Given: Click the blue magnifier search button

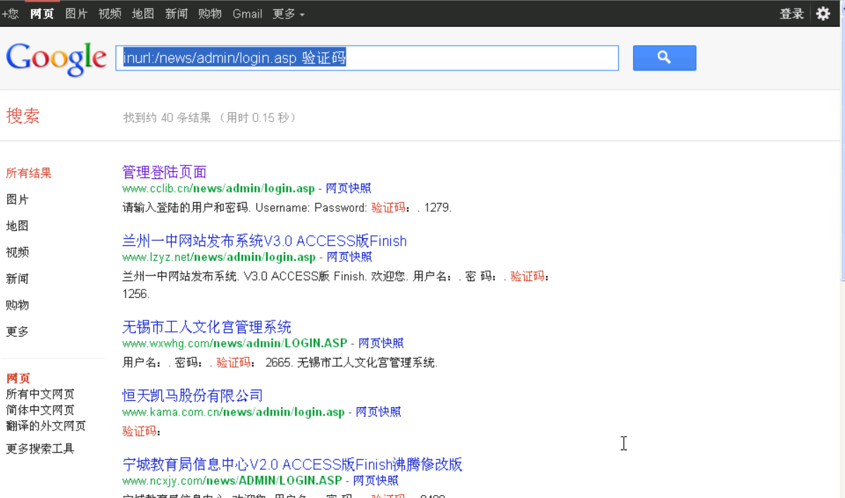Looking at the screenshot, I should [664, 58].
